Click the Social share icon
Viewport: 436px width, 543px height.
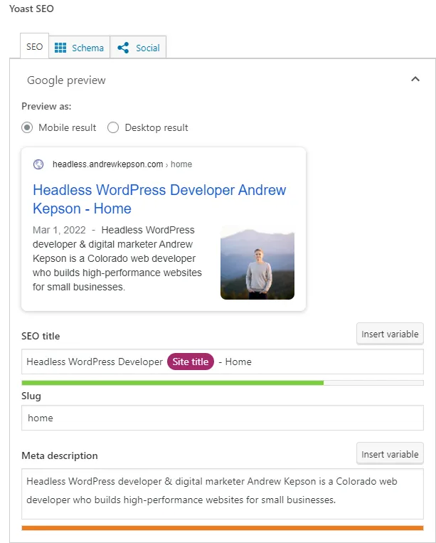coord(123,48)
